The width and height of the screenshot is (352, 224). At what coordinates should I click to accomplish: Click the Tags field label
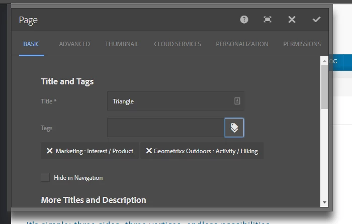[46, 128]
